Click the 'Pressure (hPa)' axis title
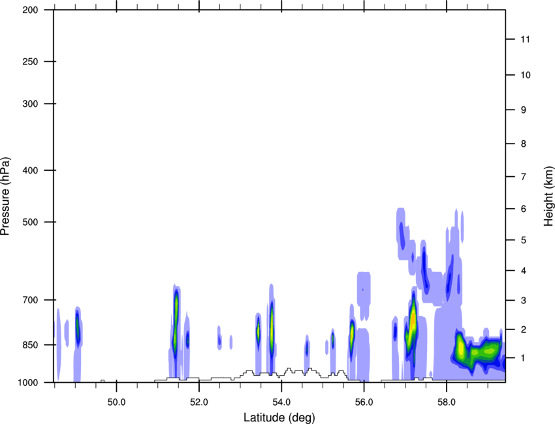 [x=5, y=196]
